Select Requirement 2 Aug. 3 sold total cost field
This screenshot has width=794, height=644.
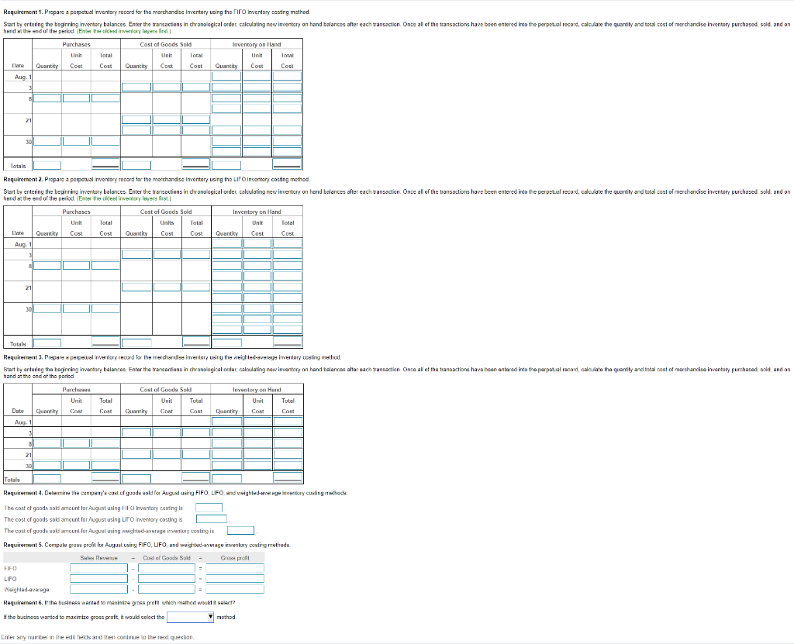(196, 254)
